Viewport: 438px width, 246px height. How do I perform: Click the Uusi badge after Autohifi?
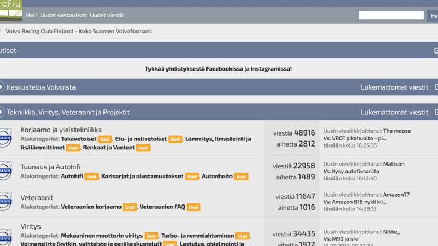pos(91,177)
